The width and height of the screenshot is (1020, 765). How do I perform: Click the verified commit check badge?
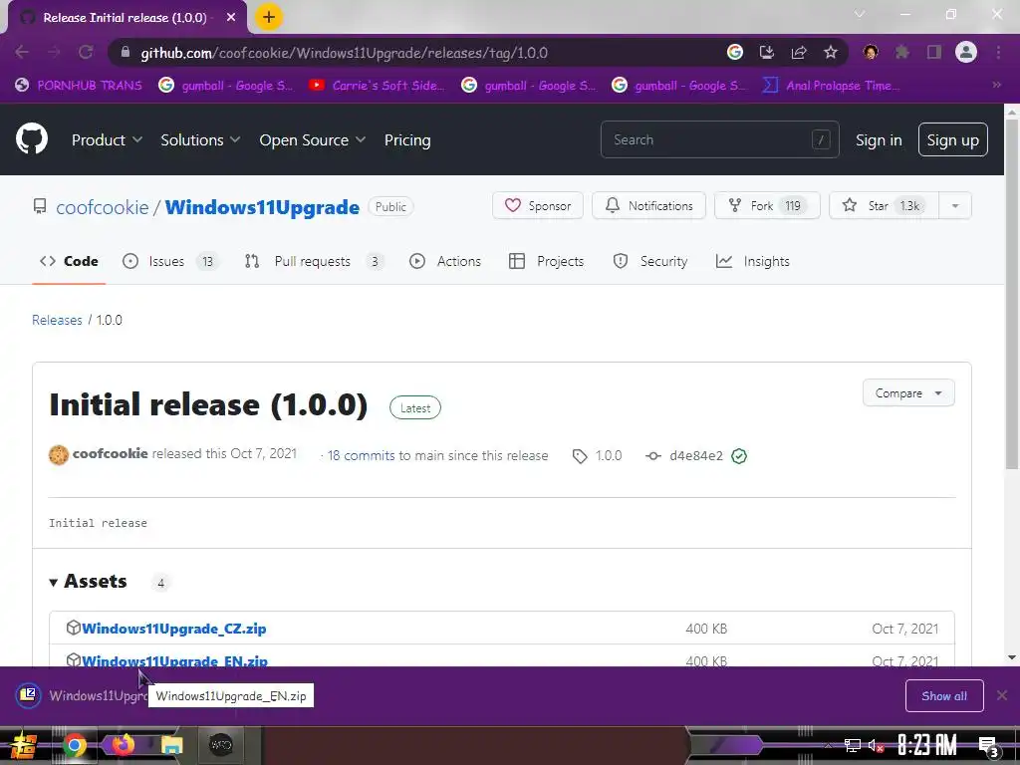(x=739, y=456)
